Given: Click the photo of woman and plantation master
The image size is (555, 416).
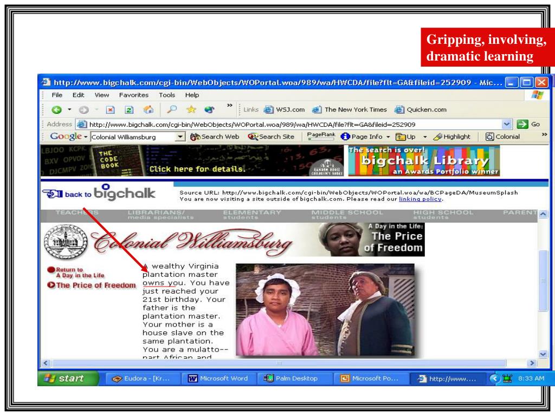Looking at the screenshot, I should [325, 309].
